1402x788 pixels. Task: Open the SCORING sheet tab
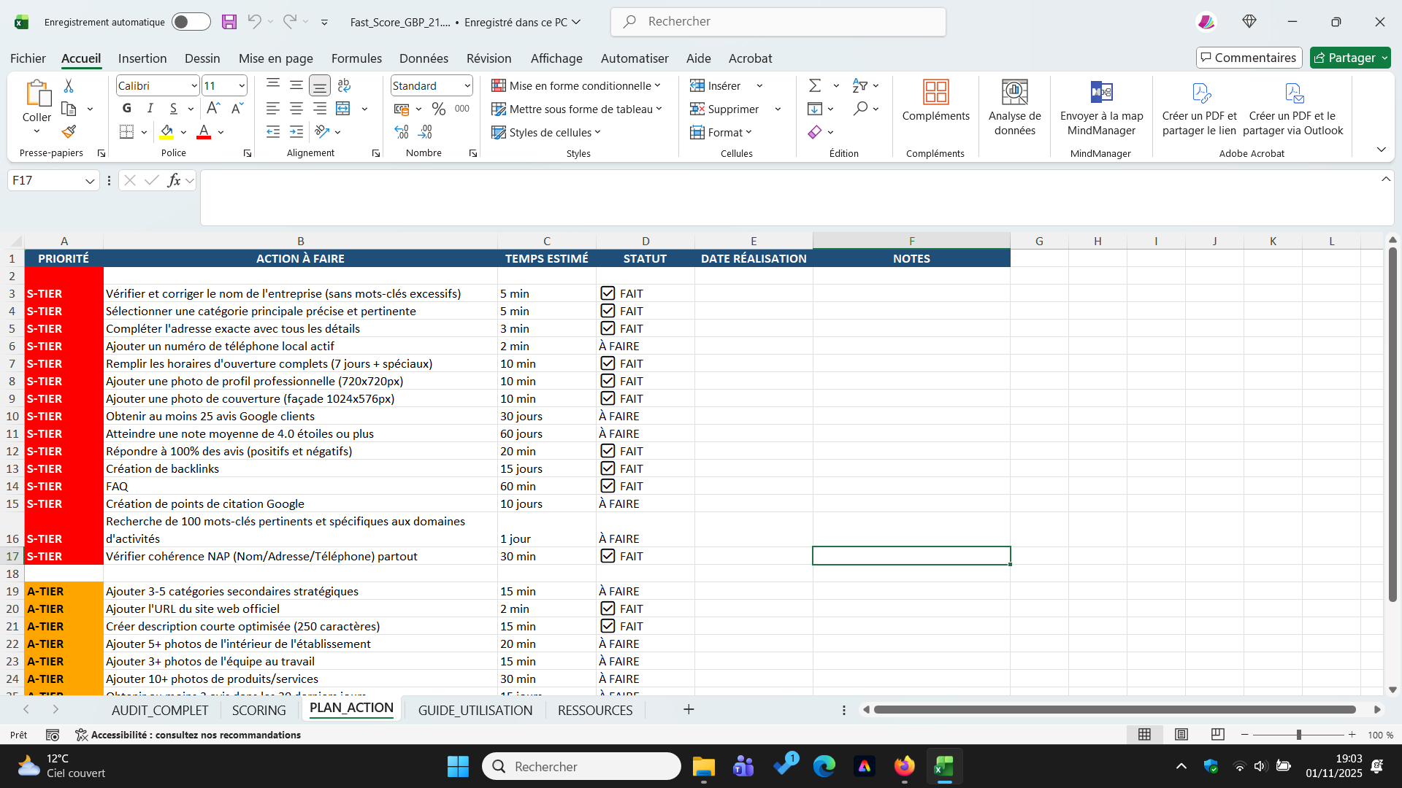coord(258,709)
